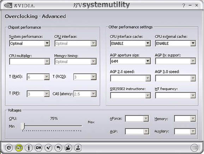
Task: Click the undo curved arrow icon
Action: click(59, 148)
